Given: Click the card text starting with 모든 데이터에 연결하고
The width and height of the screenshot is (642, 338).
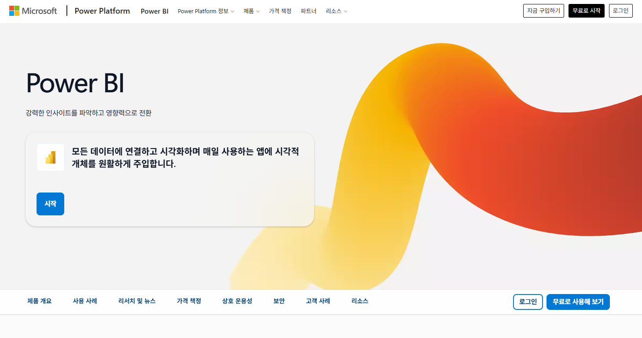Looking at the screenshot, I should 185,157.
